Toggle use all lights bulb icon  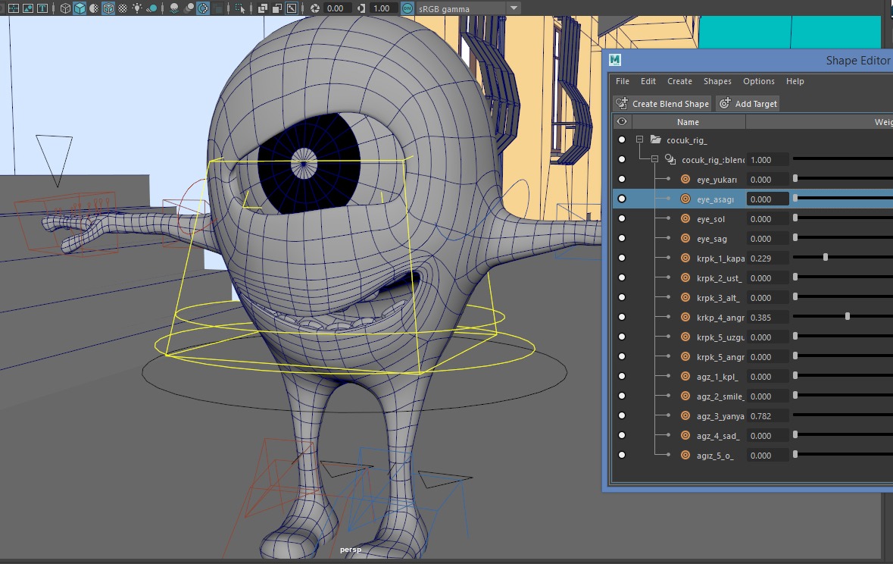point(137,8)
